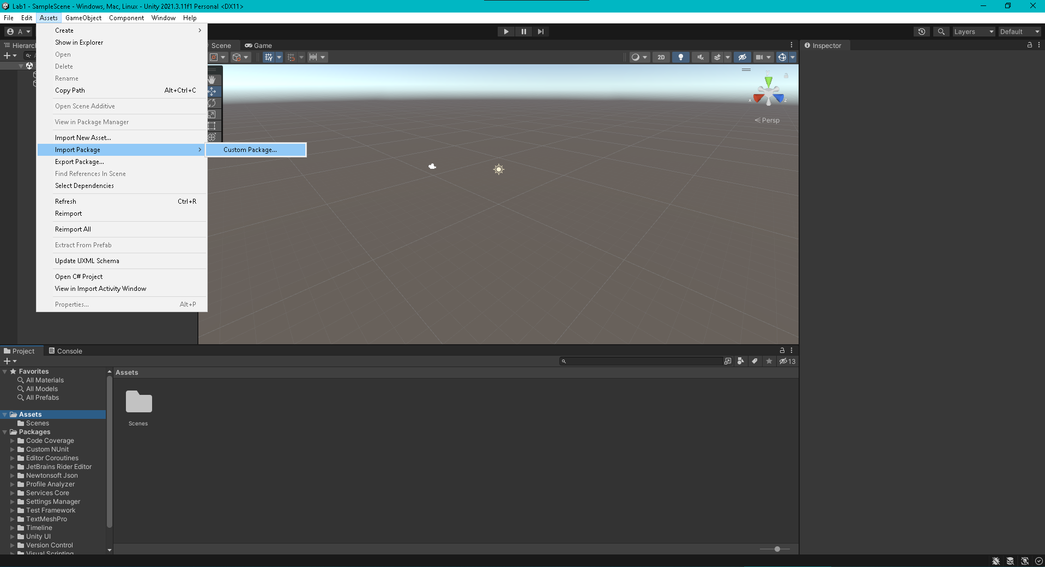Toggle hidden objects visibility eye button
This screenshot has height=567, width=1045.
click(x=742, y=57)
